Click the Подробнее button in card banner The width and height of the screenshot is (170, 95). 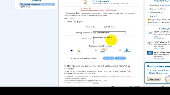(154, 79)
